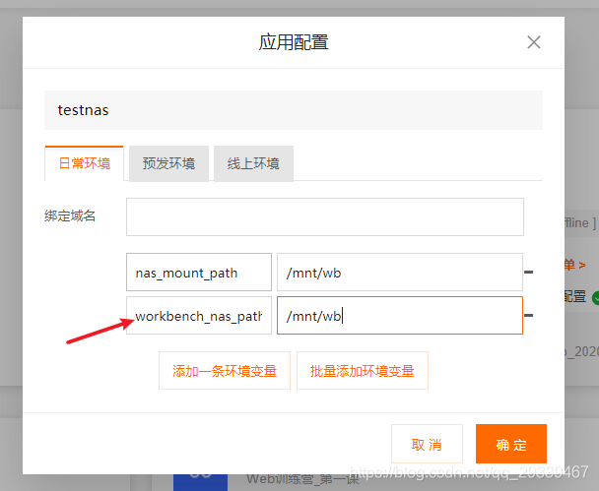Cancel with the 取消 button
Image resolution: width=599 pixels, height=491 pixels.
click(427, 444)
